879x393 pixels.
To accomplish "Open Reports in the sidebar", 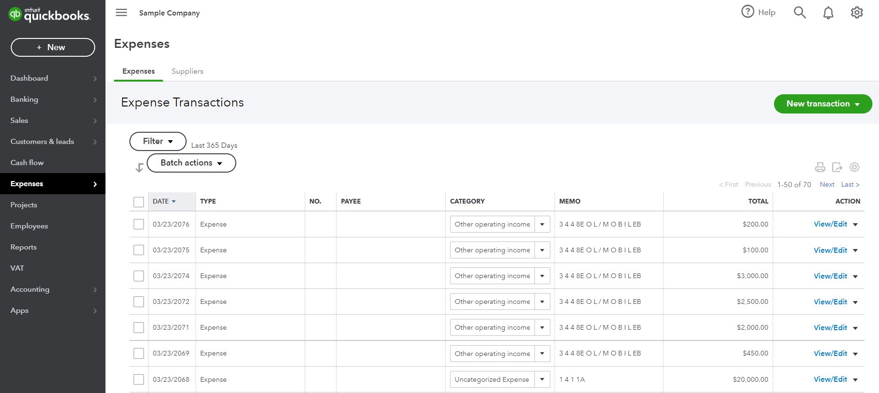I will (23, 247).
